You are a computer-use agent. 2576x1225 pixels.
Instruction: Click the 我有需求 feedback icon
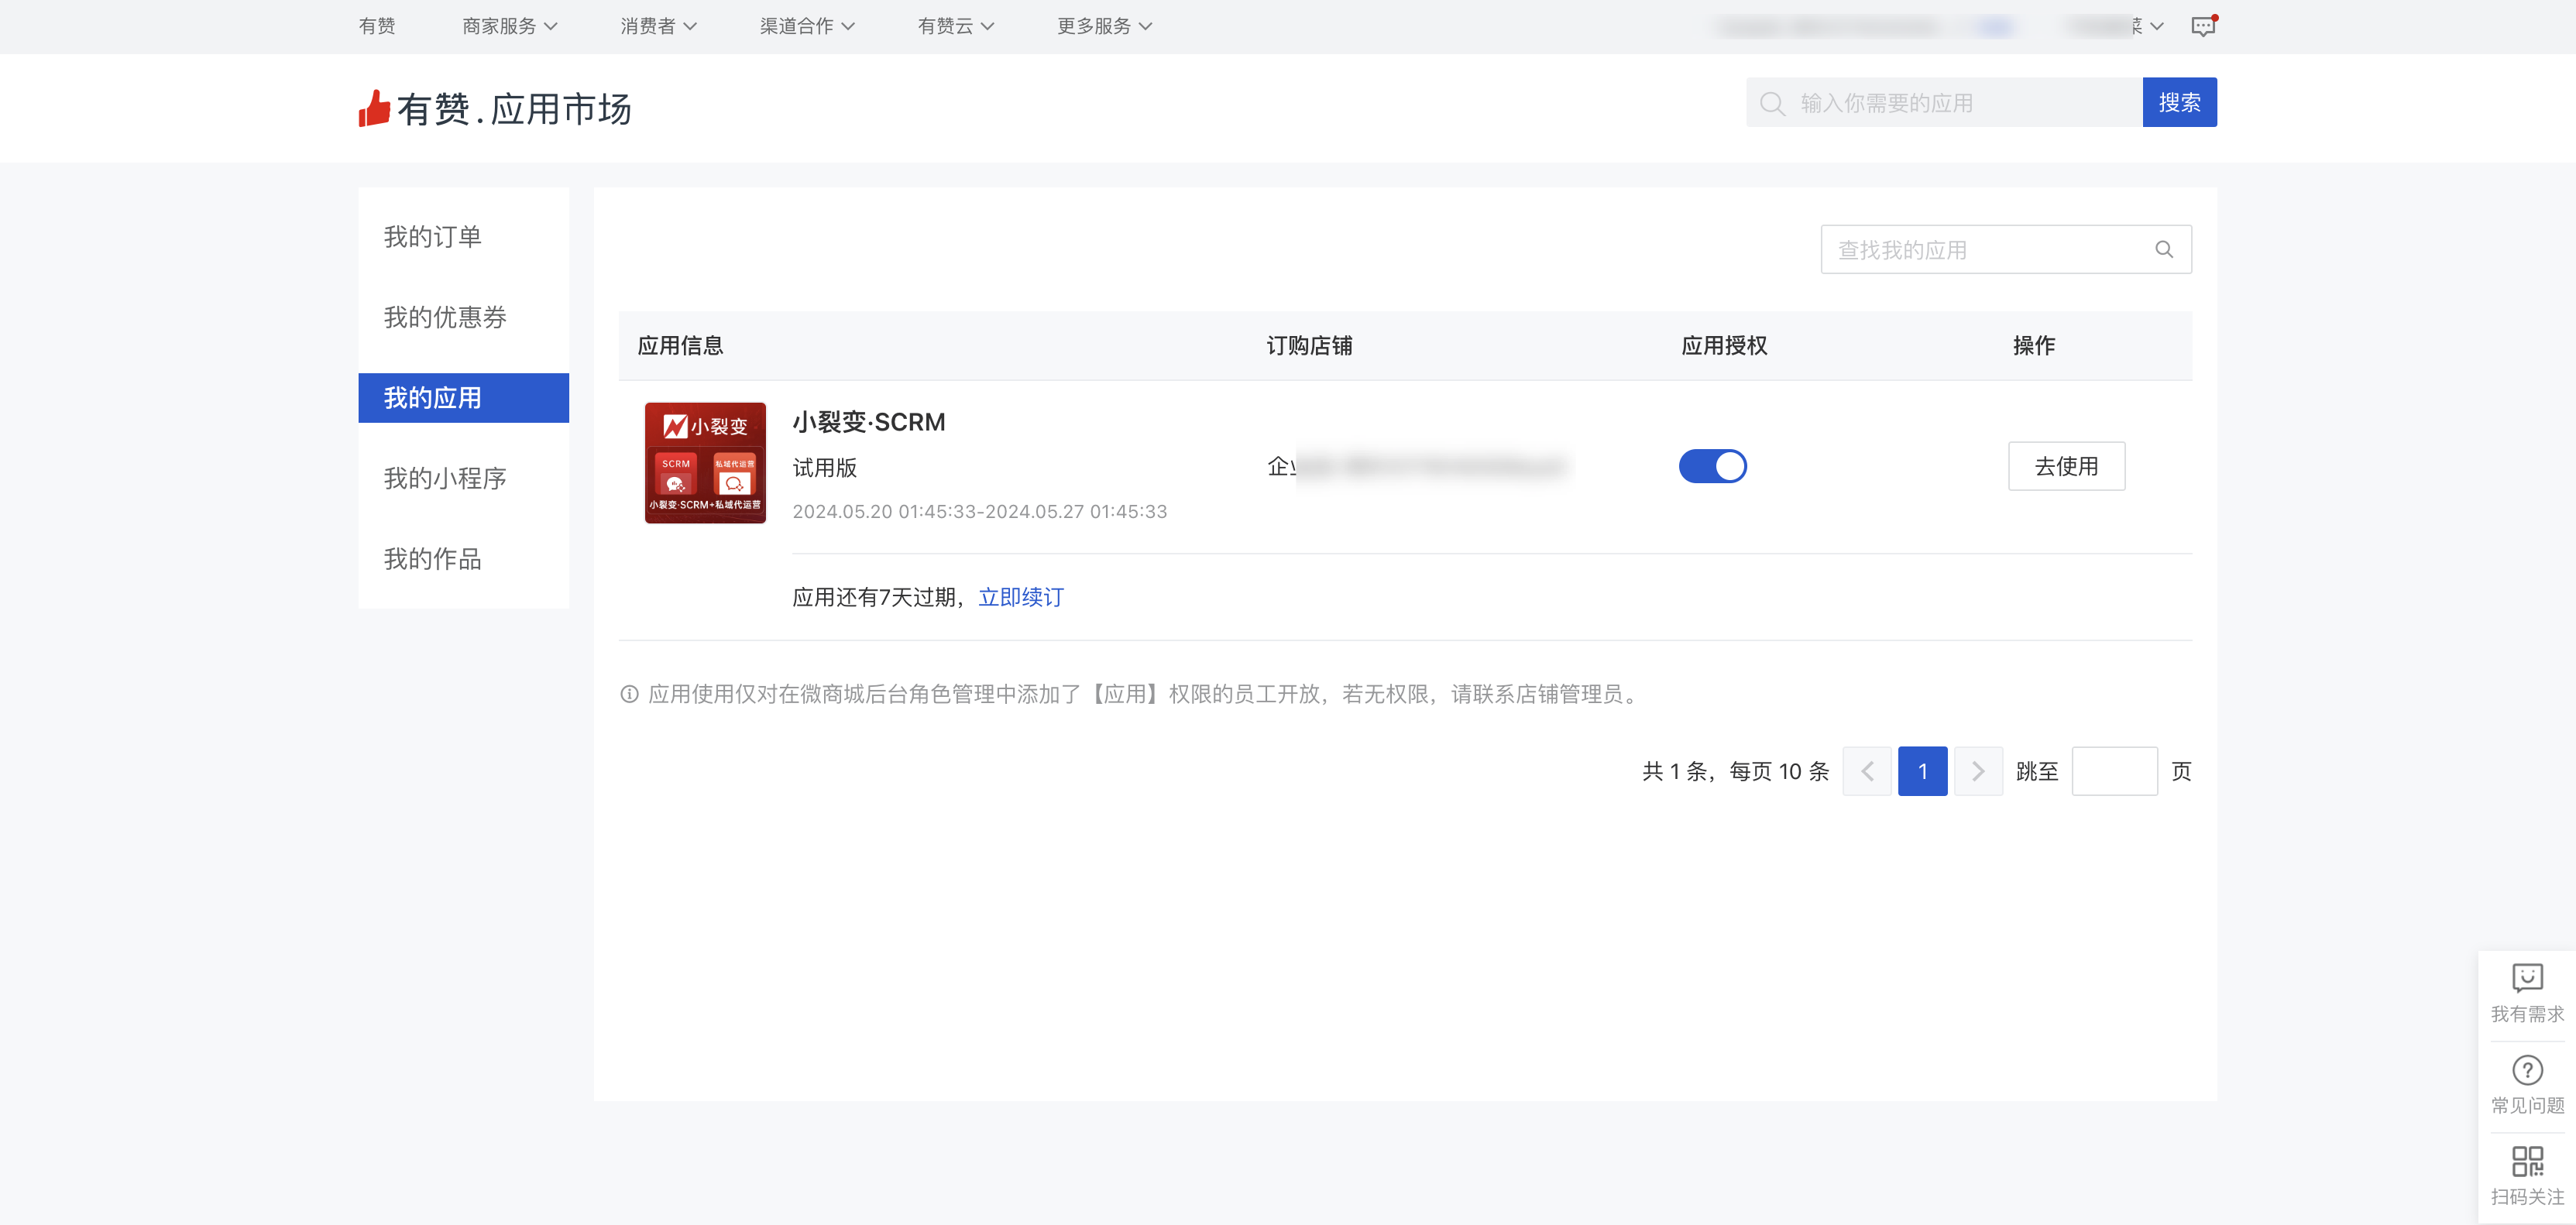(x=2527, y=977)
